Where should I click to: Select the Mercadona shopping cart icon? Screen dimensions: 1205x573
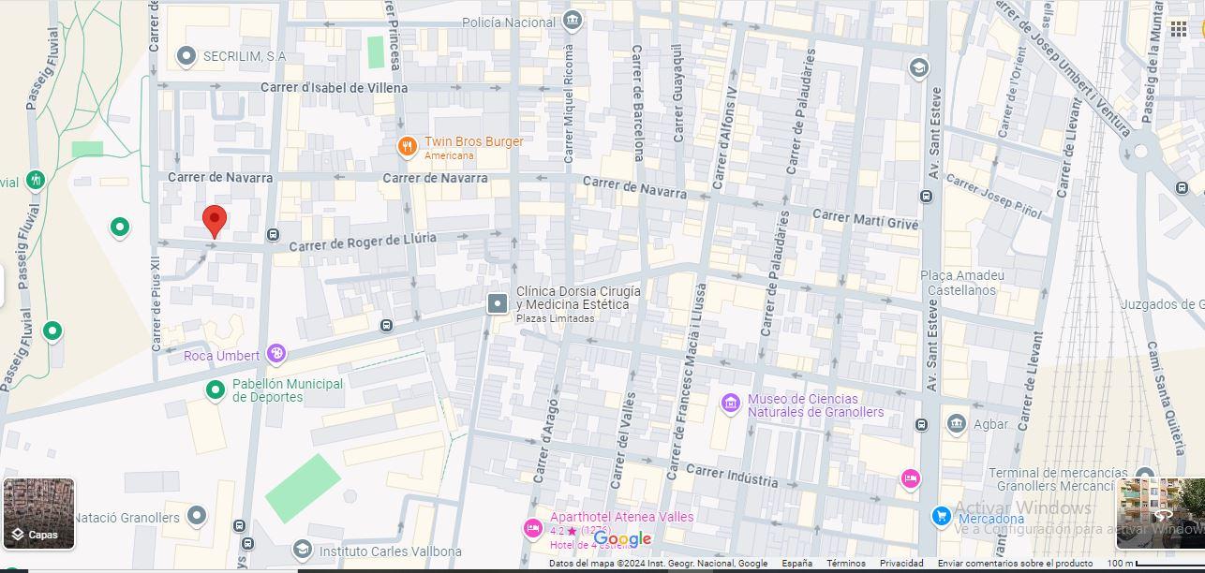tap(942, 516)
